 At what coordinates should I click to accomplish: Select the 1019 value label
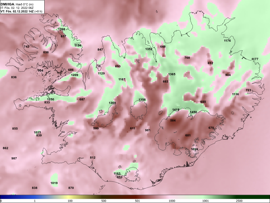54,183
